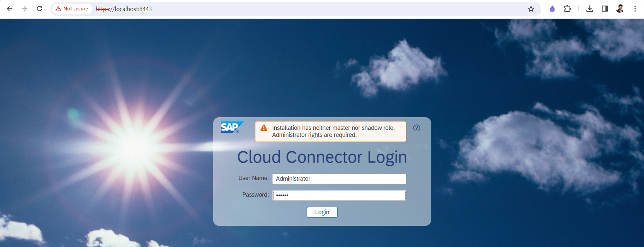The width and height of the screenshot is (644, 247).
Task: Open the purple droplet extension
Action: coord(552,9)
